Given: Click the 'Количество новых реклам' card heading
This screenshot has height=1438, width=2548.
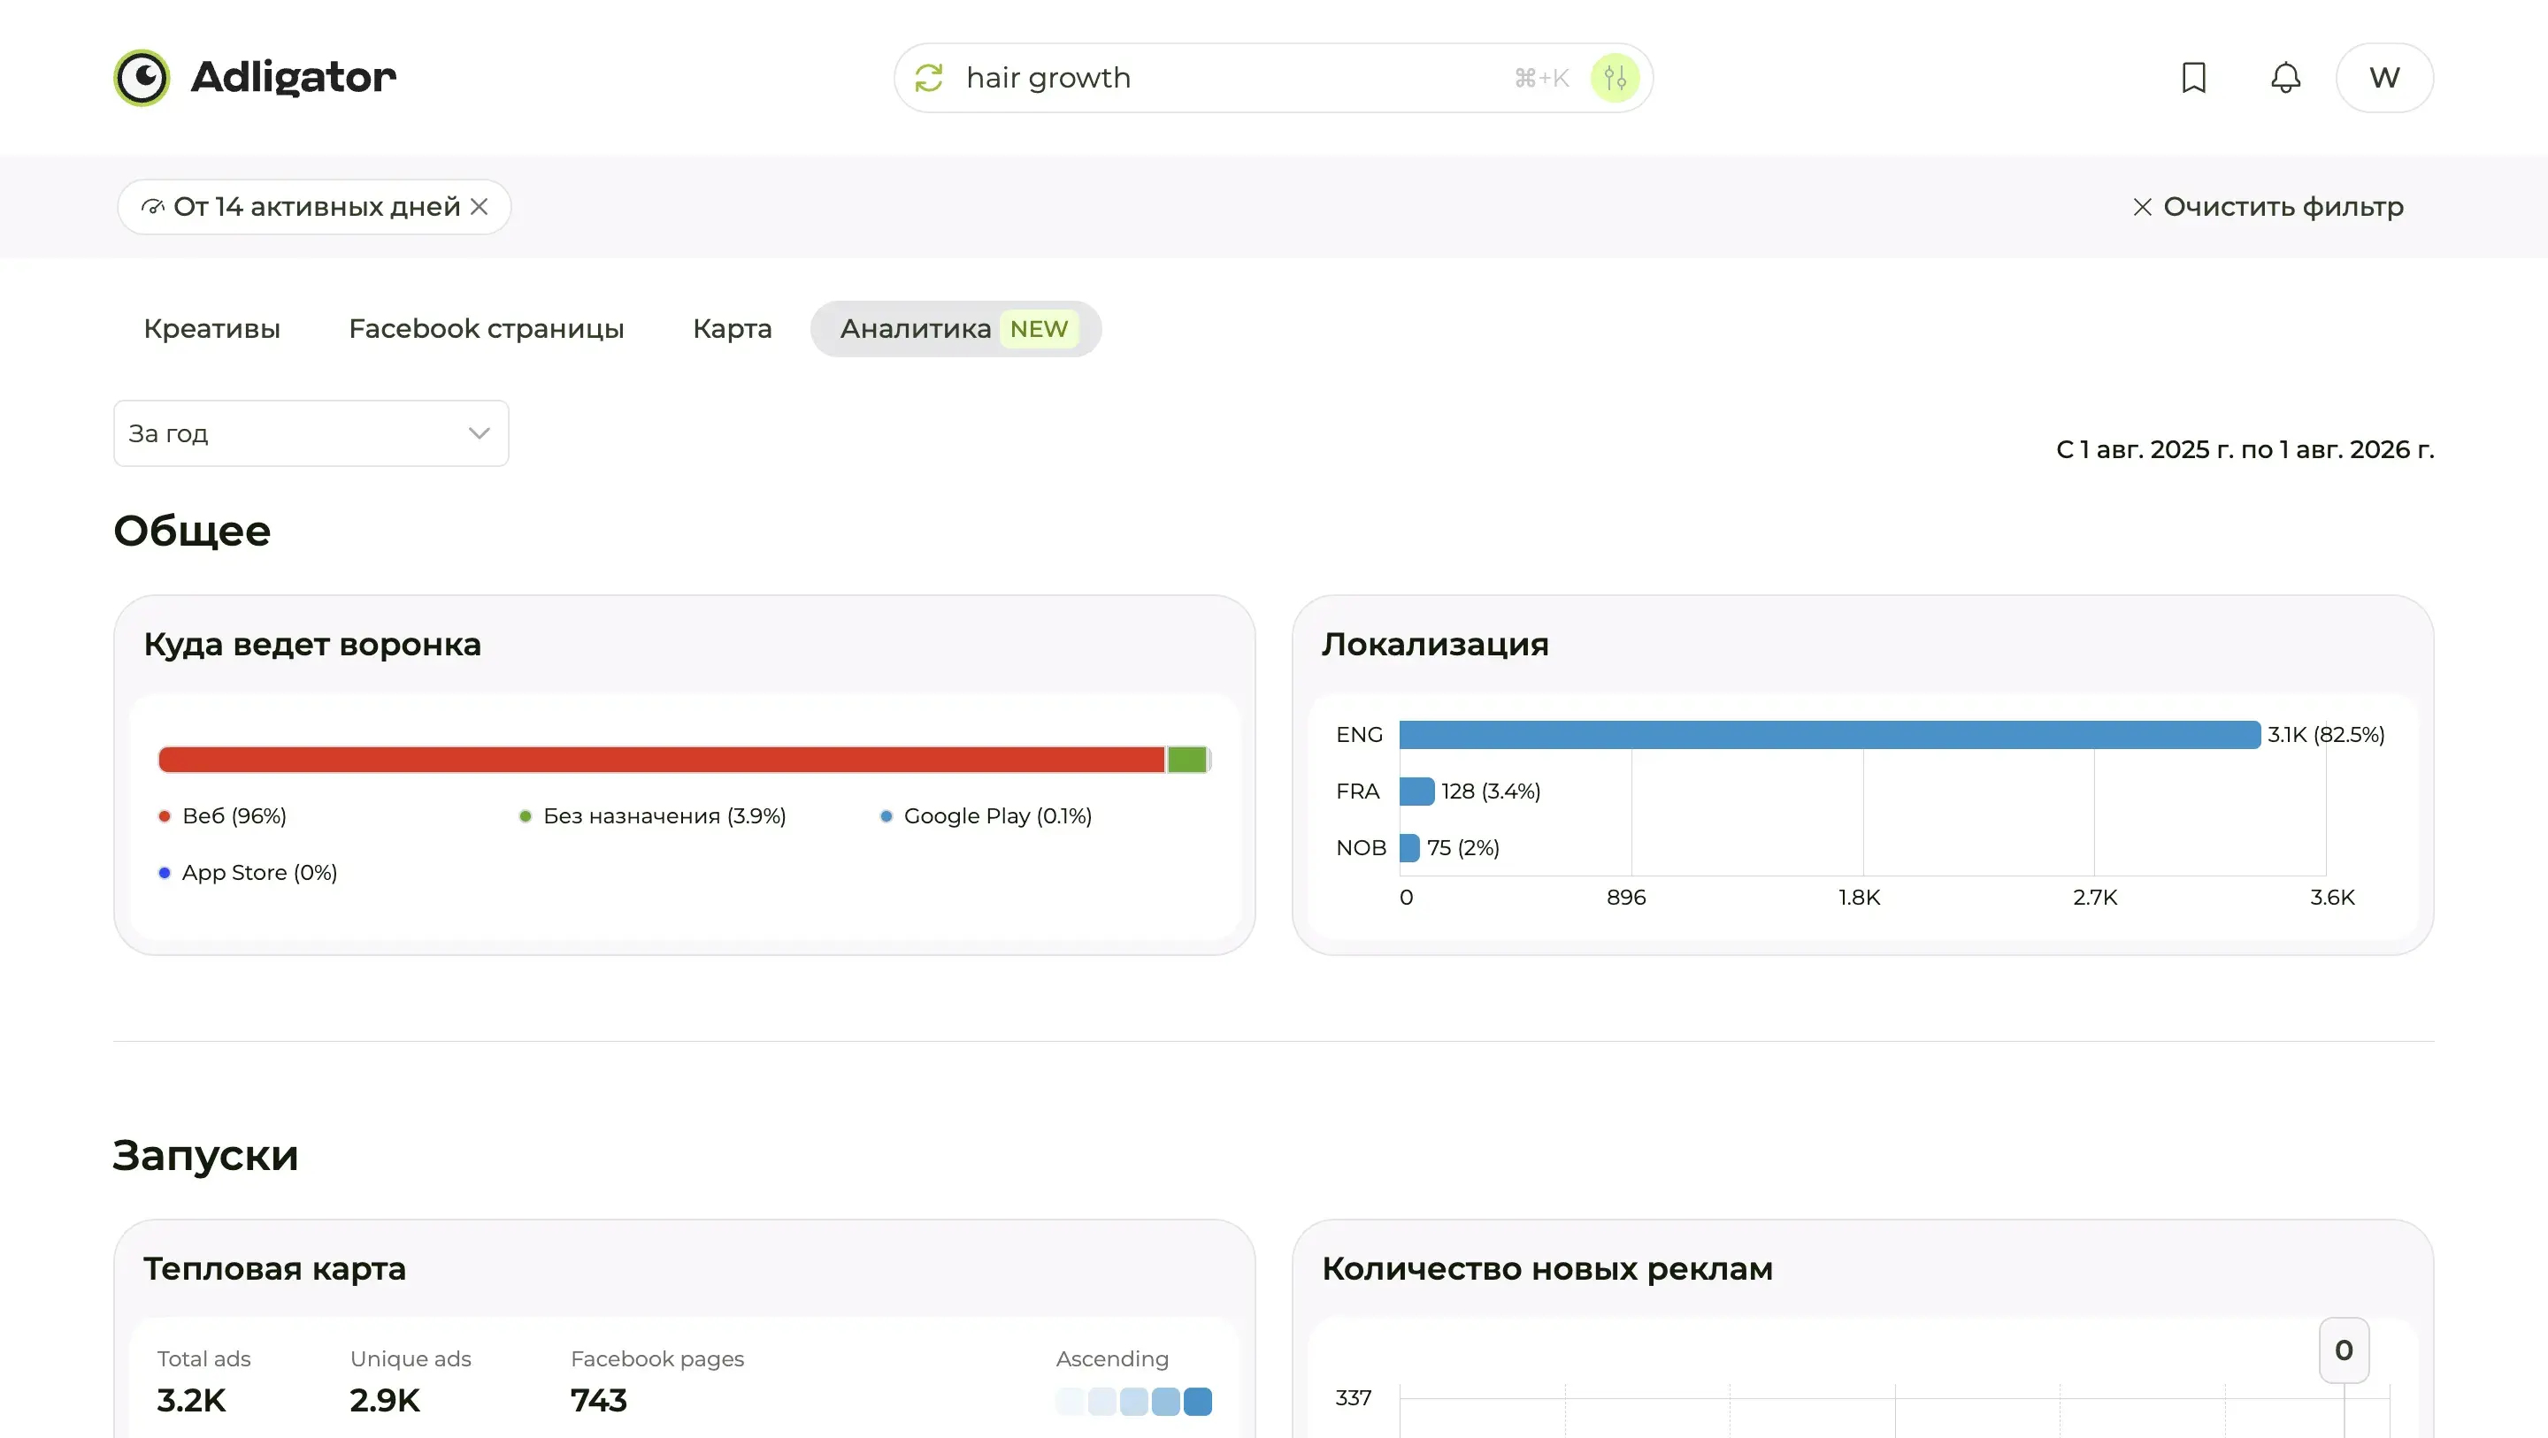Looking at the screenshot, I should (1547, 1269).
